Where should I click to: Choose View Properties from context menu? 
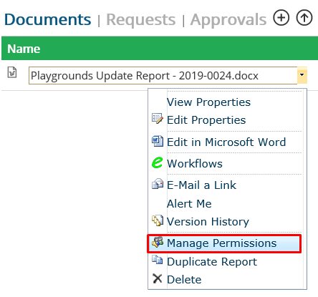click(x=208, y=102)
